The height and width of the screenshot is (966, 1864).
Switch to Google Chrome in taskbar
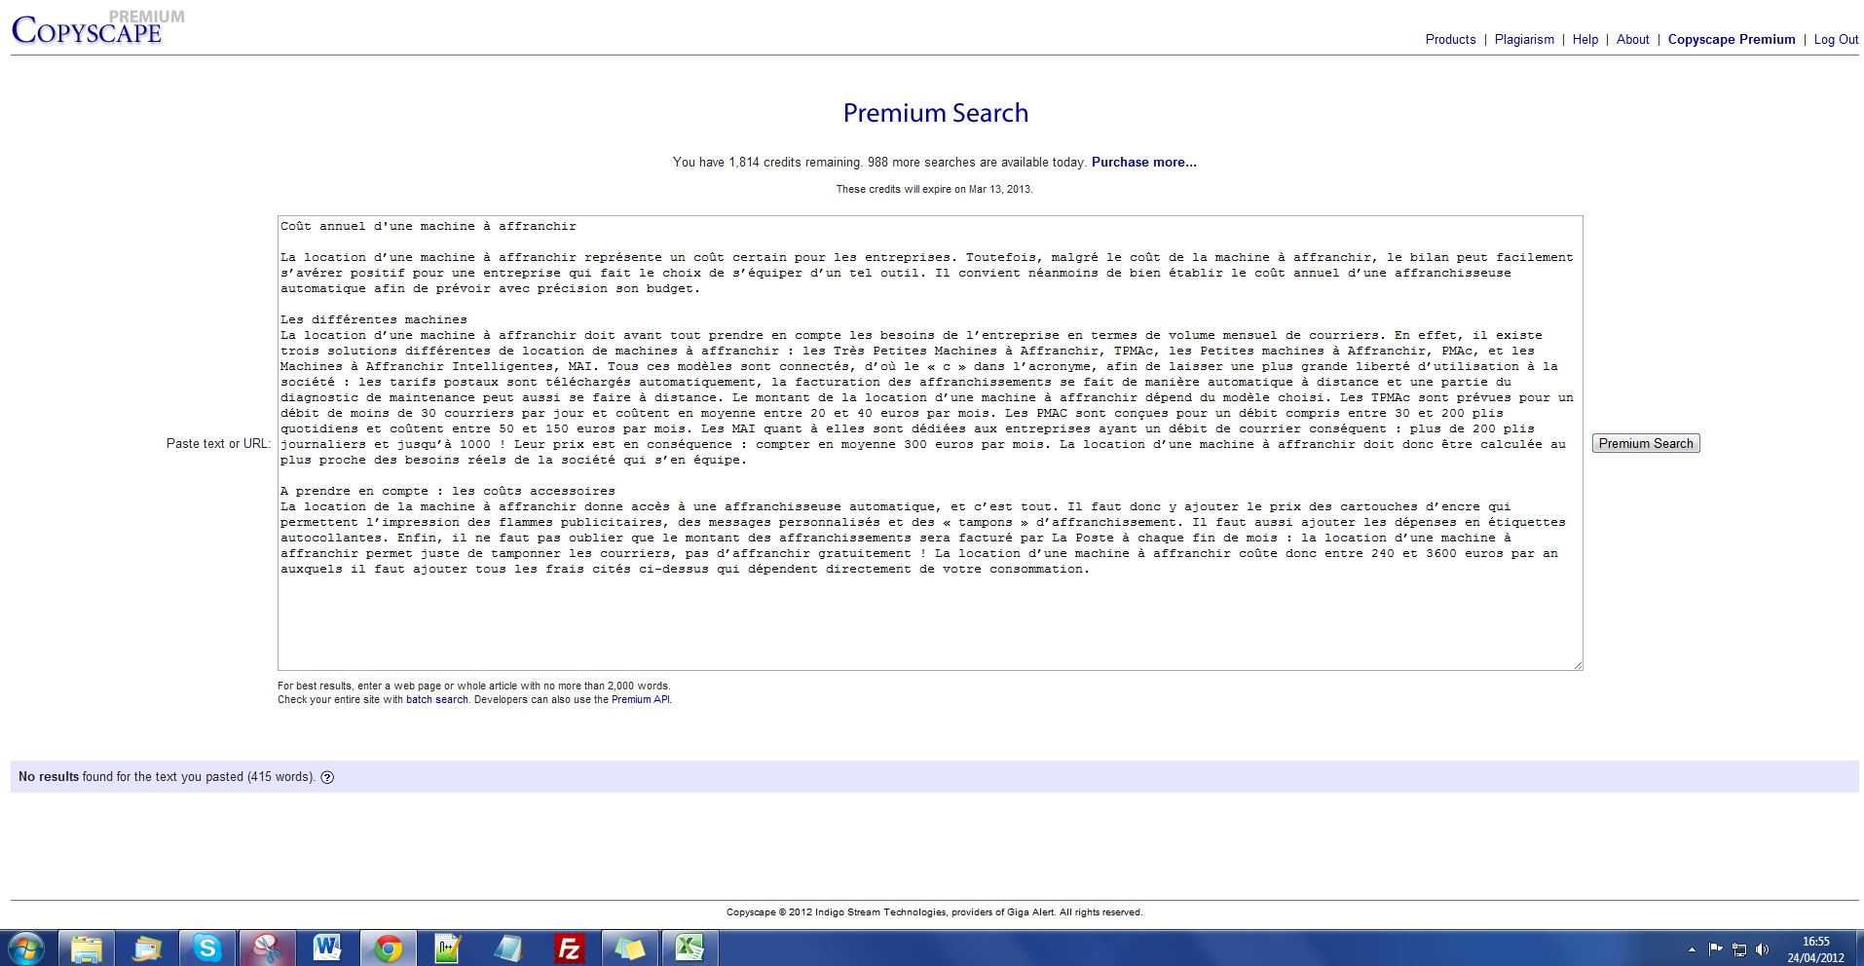(x=388, y=947)
